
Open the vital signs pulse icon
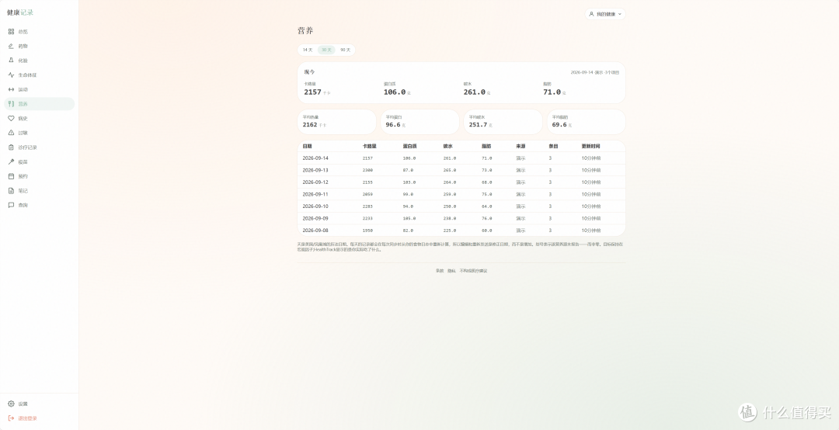[x=11, y=75]
